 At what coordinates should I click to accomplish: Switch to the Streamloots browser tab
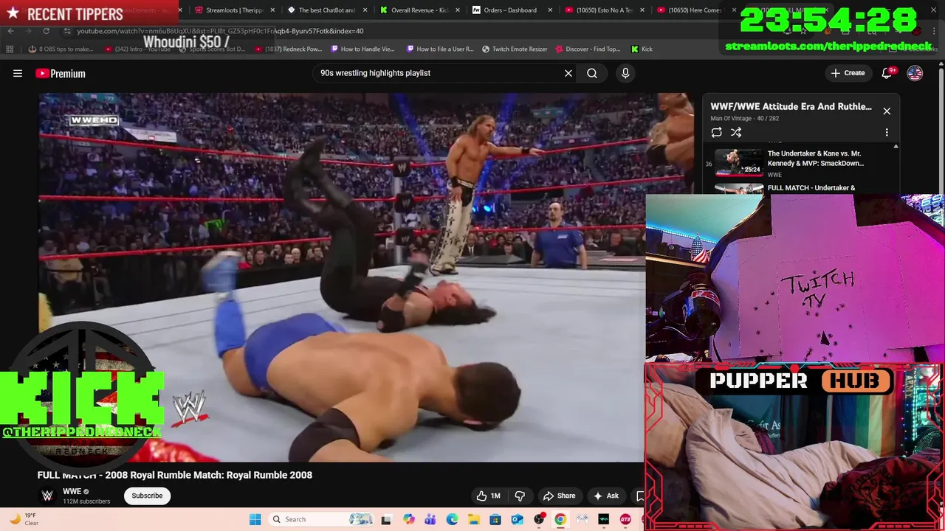(x=234, y=10)
